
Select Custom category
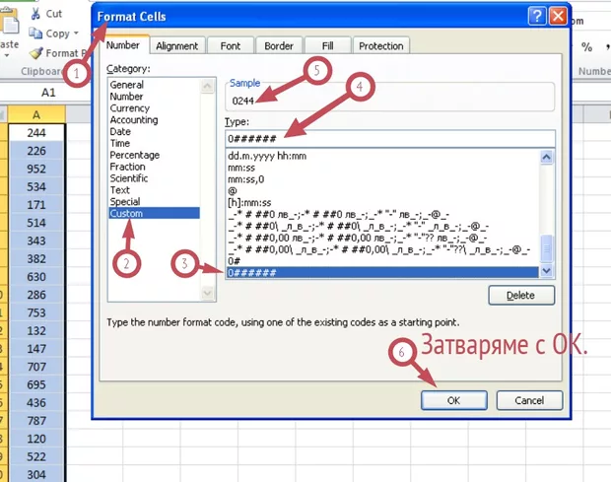click(155, 213)
